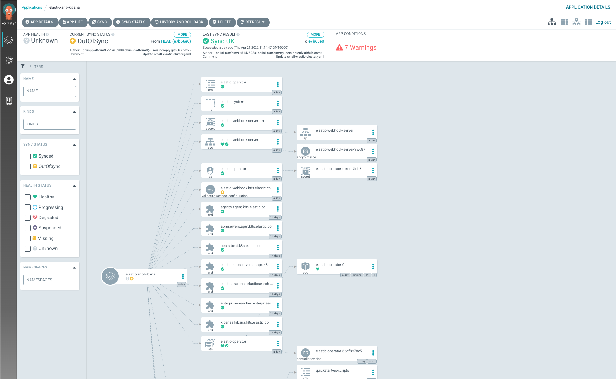Check the Unknown health filter checkbox
Image resolution: width=616 pixels, height=379 pixels.
pos(28,249)
